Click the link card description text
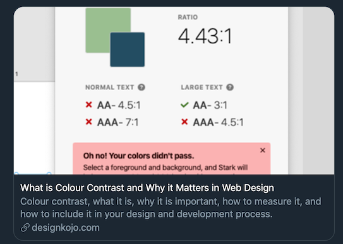 point(171,208)
